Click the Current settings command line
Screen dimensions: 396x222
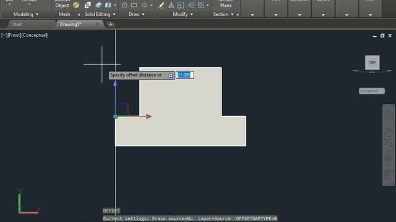click(190, 218)
